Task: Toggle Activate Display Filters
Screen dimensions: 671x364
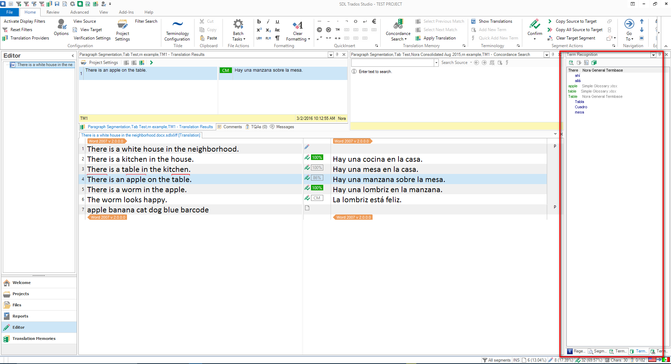Action: coord(24,21)
